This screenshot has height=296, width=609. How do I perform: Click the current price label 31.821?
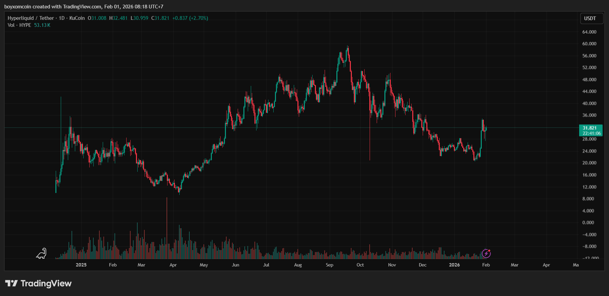click(590, 128)
